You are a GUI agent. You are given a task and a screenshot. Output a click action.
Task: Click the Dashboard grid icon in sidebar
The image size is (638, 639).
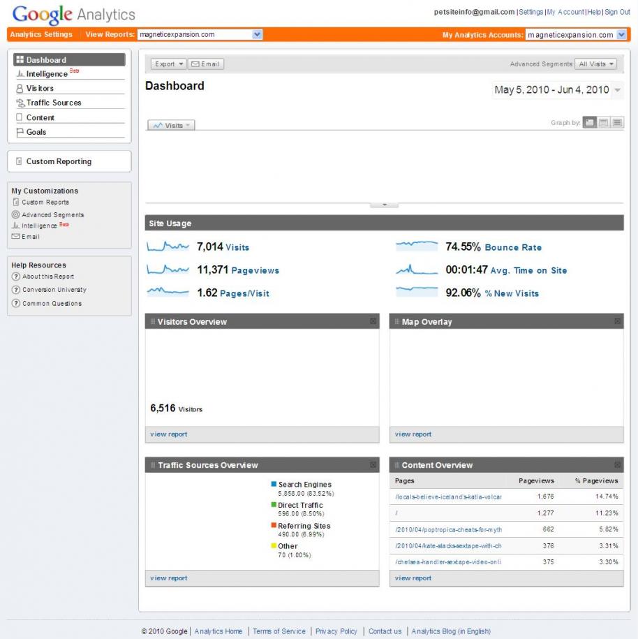[x=20, y=59]
